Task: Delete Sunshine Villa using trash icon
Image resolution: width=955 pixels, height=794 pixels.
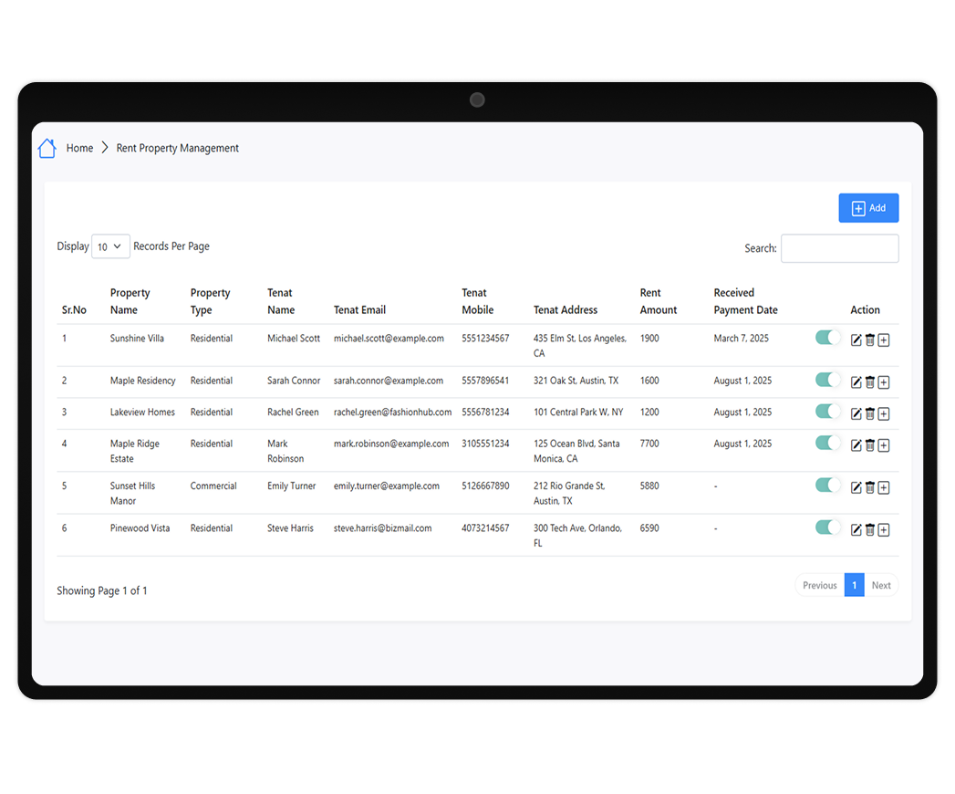Action: tap(869, 340)
